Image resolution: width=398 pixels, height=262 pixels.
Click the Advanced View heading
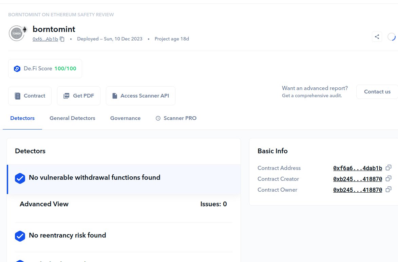pos(44,204)
